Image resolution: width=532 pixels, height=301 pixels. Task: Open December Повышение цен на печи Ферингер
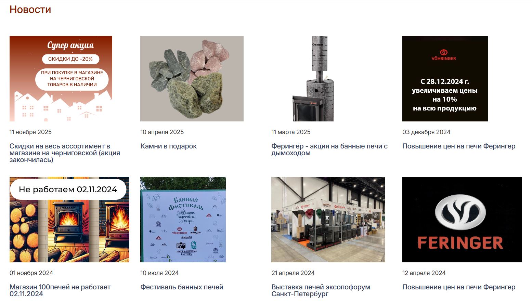tap(459, 146)
